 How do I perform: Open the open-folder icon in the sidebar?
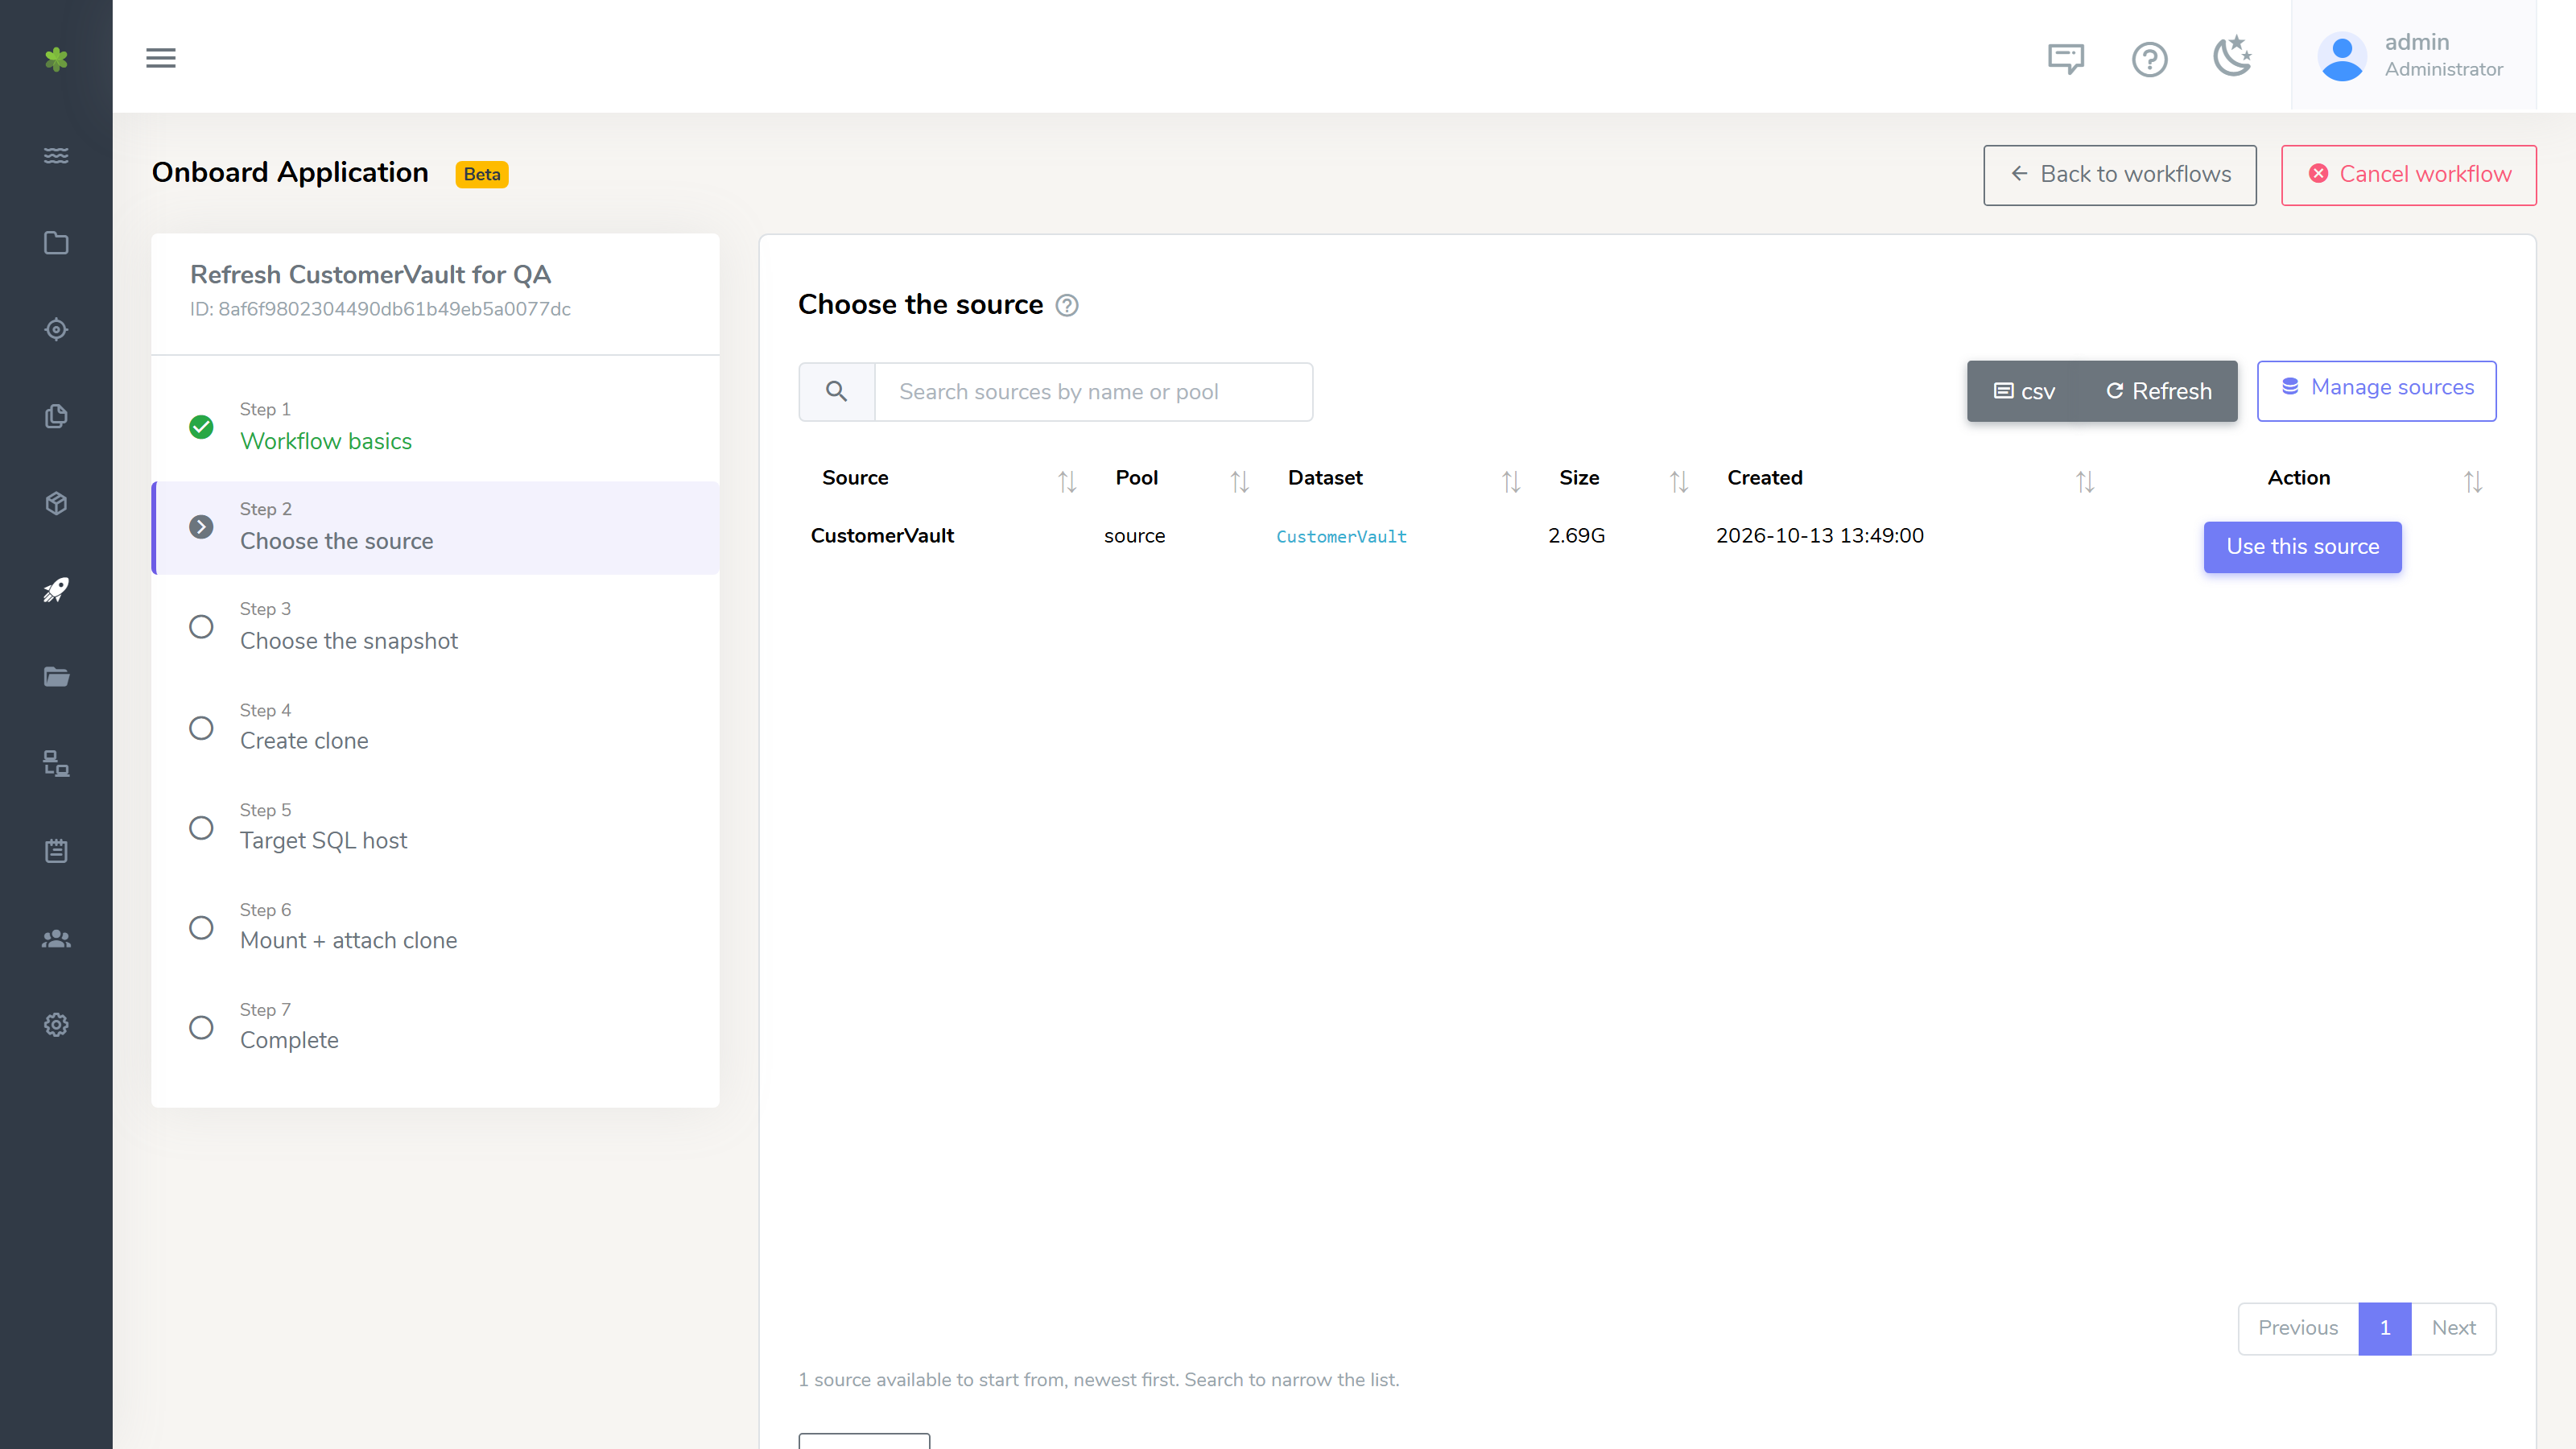coord(56,677)
